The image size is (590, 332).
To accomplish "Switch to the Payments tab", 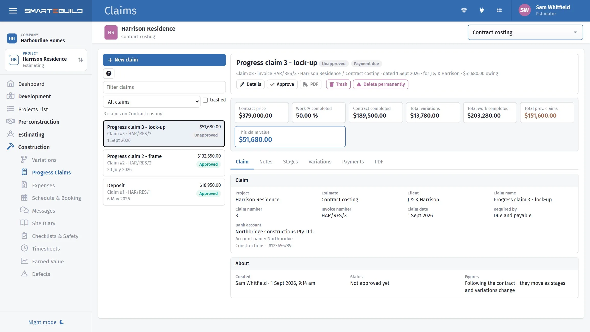I will tap(353, 162).
